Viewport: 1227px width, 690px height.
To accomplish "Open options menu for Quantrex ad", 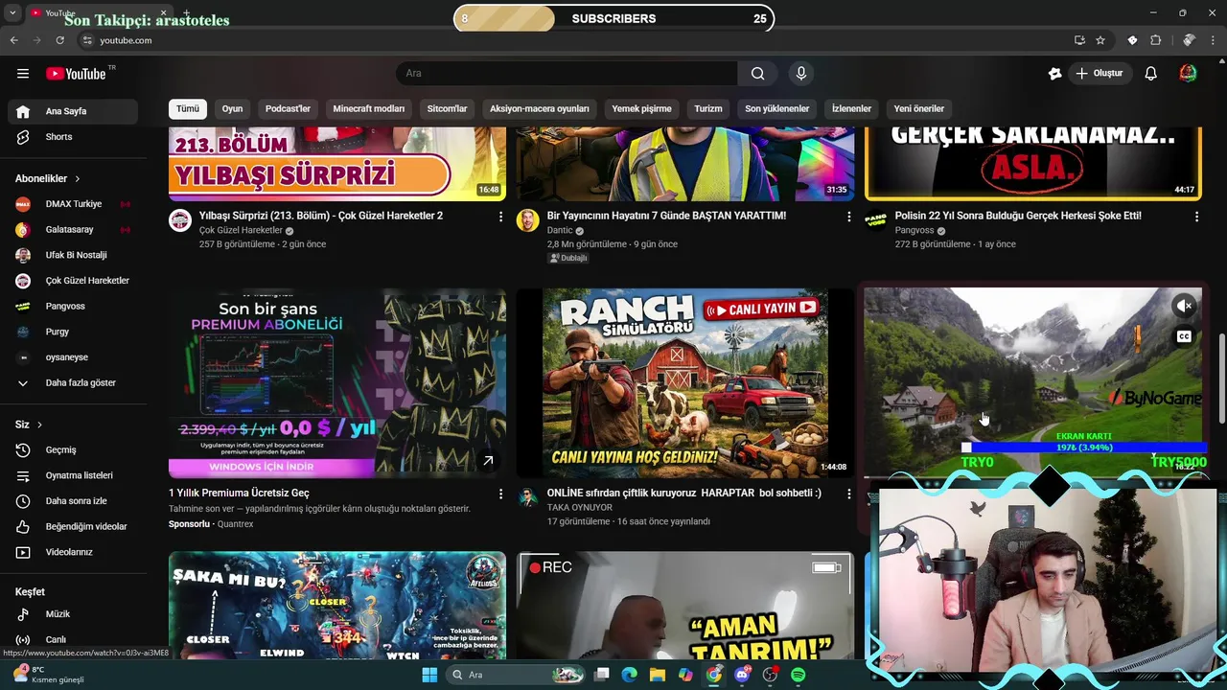I will point(500,494).
